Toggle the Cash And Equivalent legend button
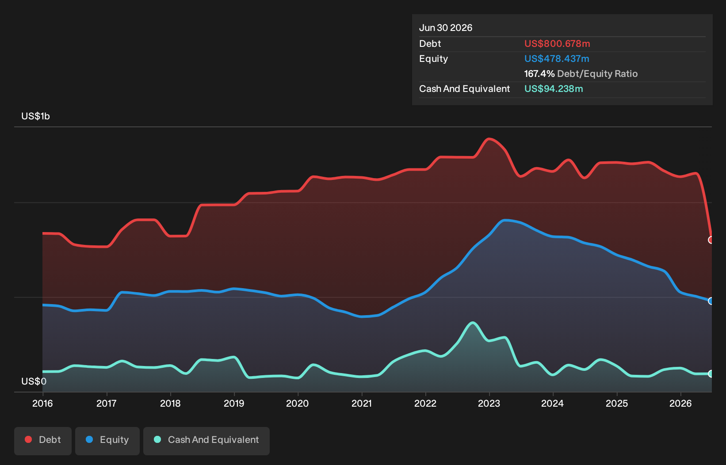This screenshot has height=465, width=726. click(x=206, y=441)
